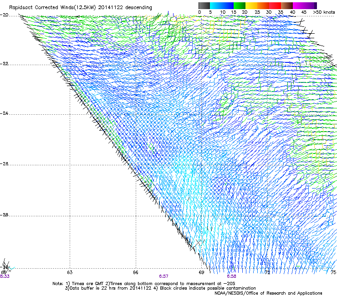Click the longitude label 63

tap(70, 272)
